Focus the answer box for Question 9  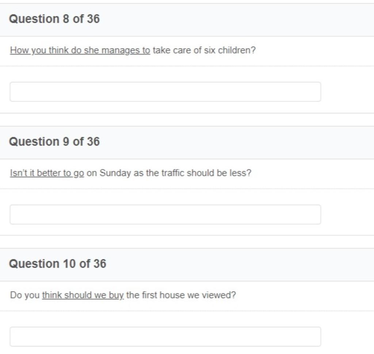pyautogui.click(x=165, y=214)
